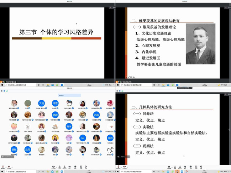This screenshot has height=173, width=231.
Task: Click the 欣雨 participant avatar
Action: [27, 149]
